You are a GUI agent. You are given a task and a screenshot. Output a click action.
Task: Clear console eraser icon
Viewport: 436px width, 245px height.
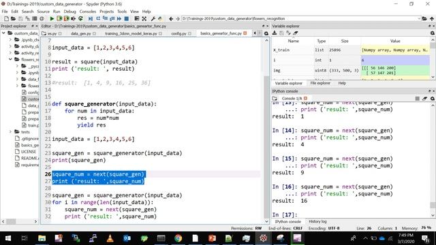pyautogui.click(x=424, y=98)
